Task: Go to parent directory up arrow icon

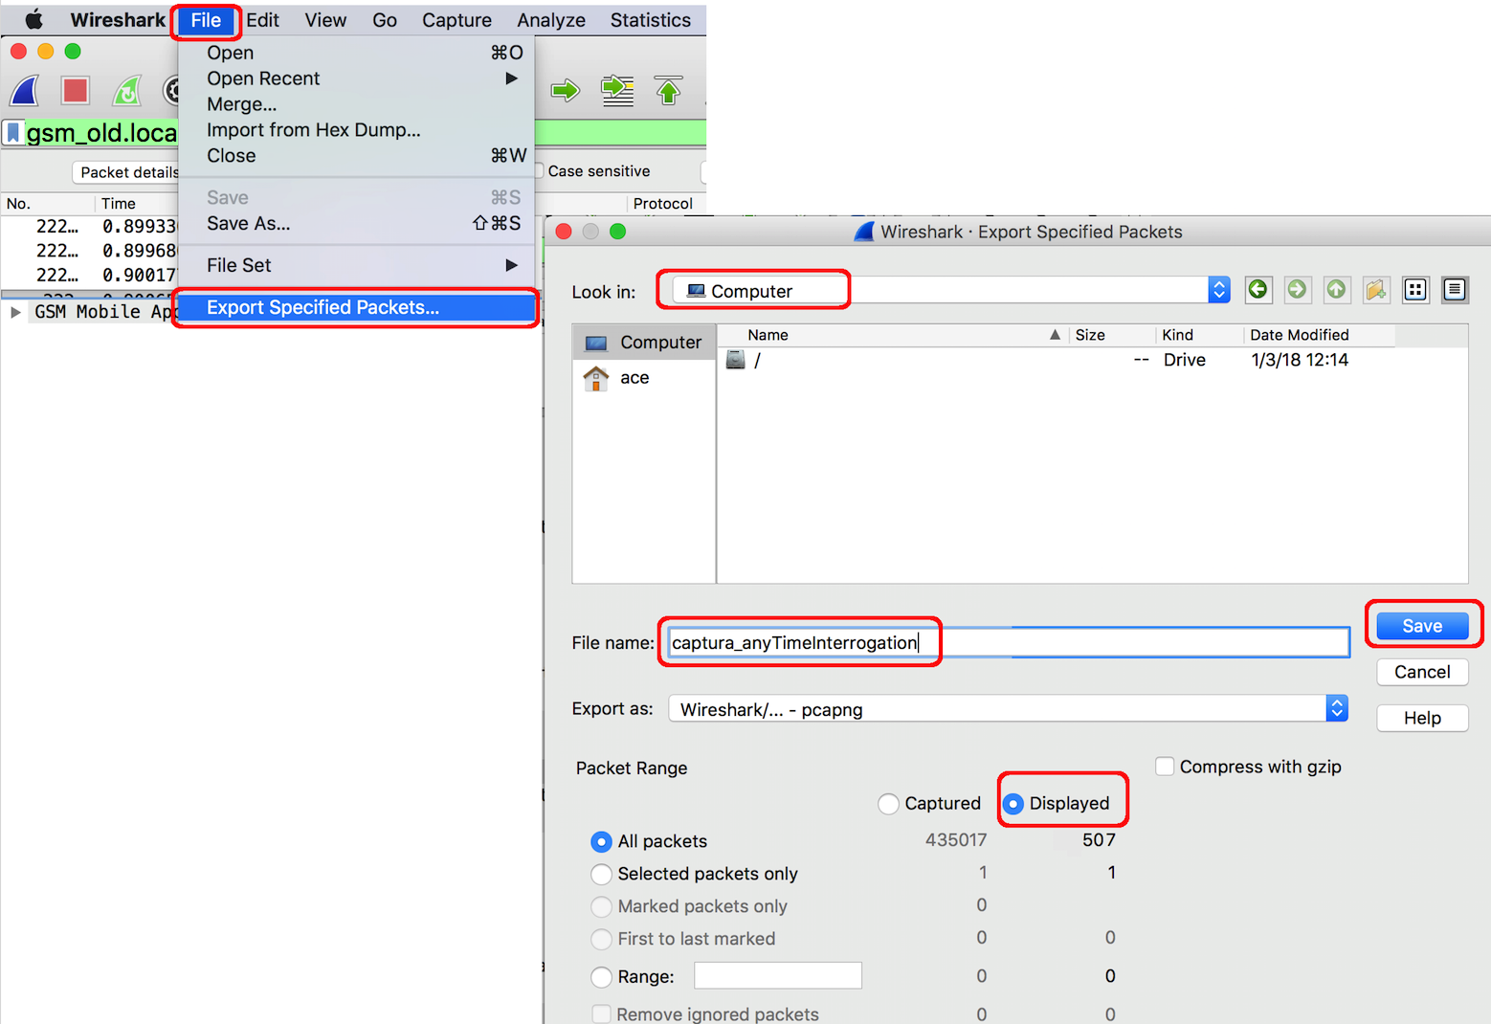Action: pyautogui.click(x=1337, y=289)
